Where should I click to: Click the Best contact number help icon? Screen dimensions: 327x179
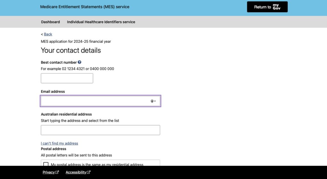(x=80, y=62)
